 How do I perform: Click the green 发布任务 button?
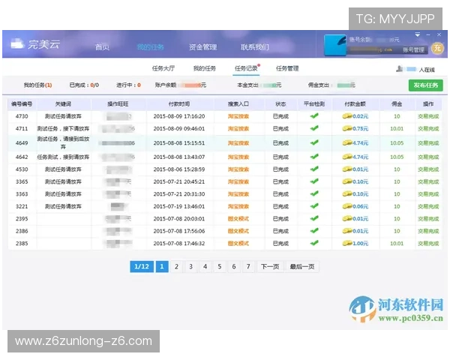click(x=425, y=85)
